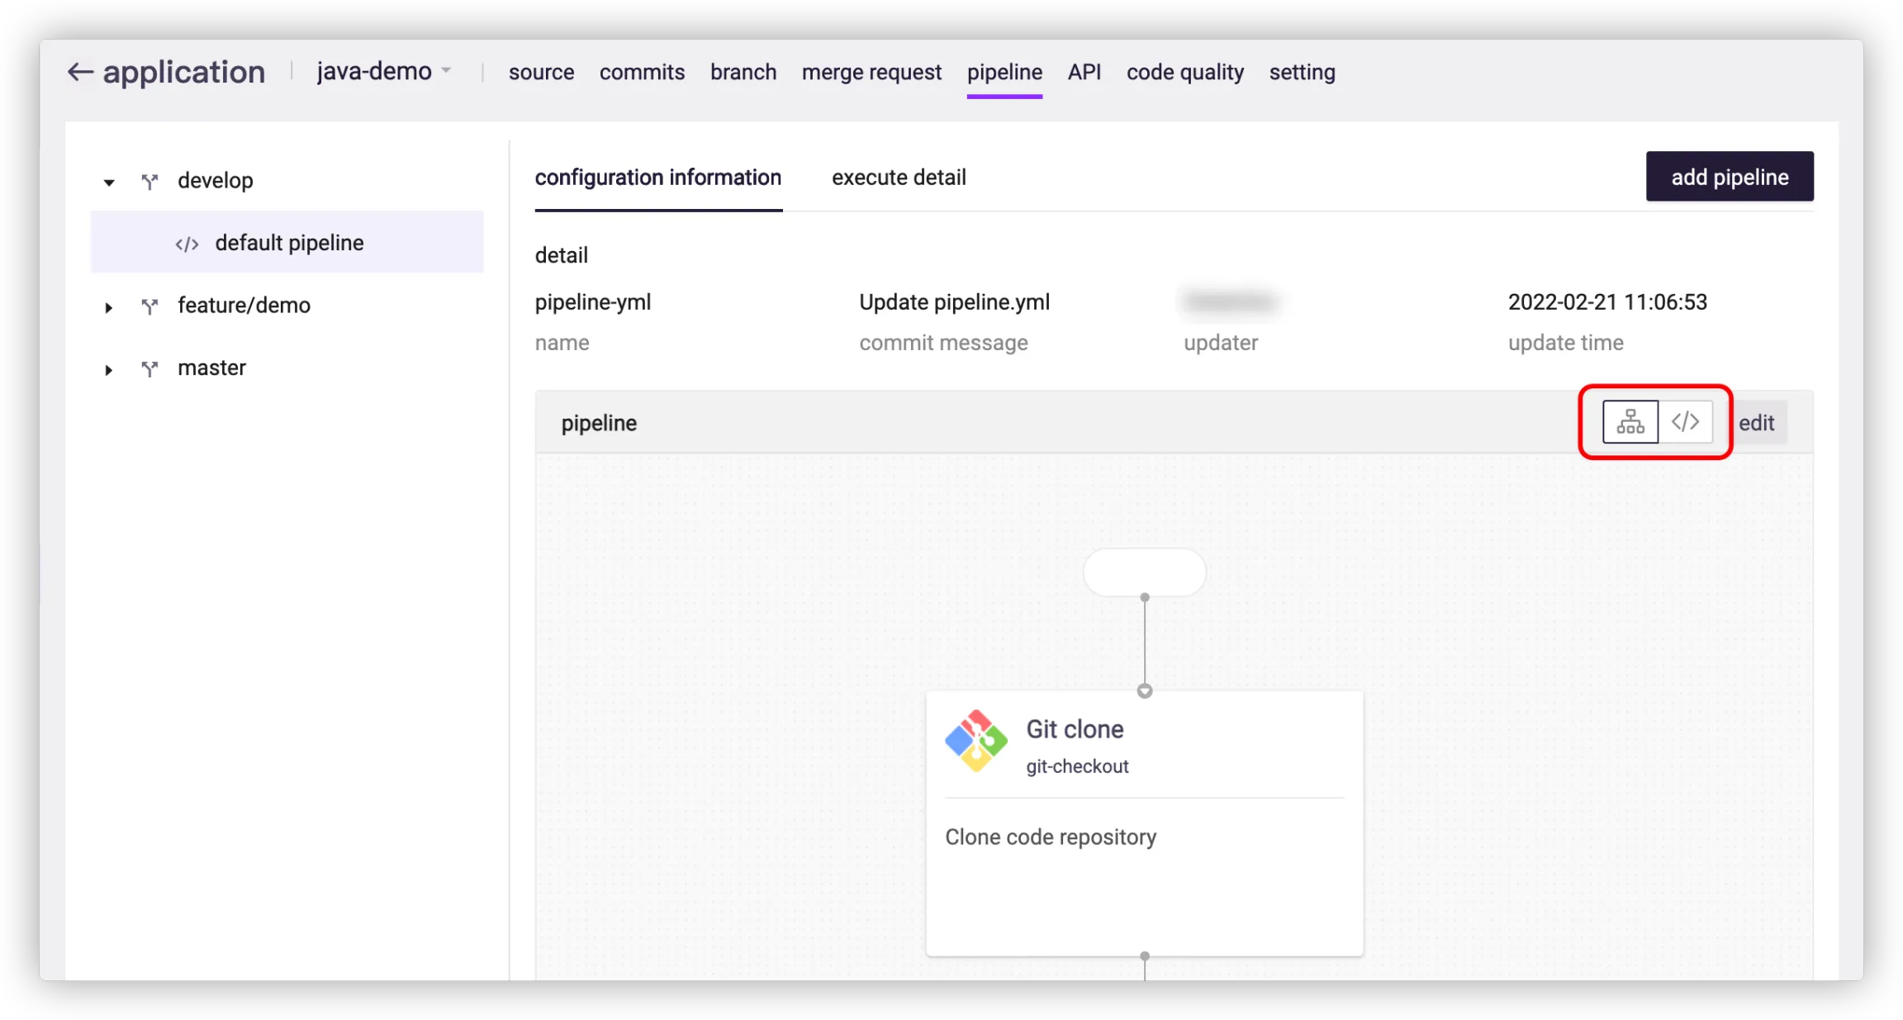This screenshot has width=1903, height=1020.
Task: Open the code quality tab
Action: tap(1184, 73)
